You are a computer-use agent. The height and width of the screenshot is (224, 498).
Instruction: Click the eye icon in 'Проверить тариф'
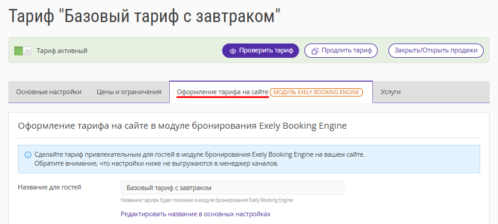pyautogui.click(x=233, y=51)
